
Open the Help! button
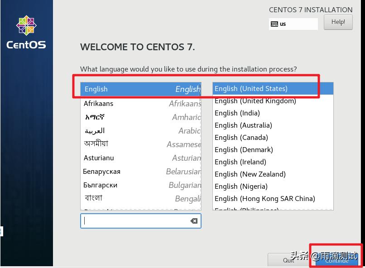(x=338, y=22)
